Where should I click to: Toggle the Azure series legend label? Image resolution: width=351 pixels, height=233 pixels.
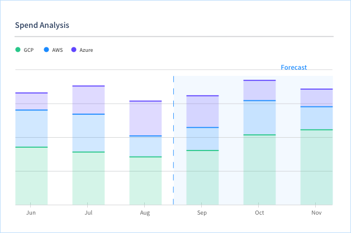86,50
